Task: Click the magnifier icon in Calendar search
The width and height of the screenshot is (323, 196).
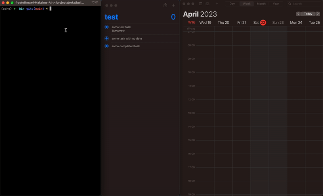Action: (290, 4)
